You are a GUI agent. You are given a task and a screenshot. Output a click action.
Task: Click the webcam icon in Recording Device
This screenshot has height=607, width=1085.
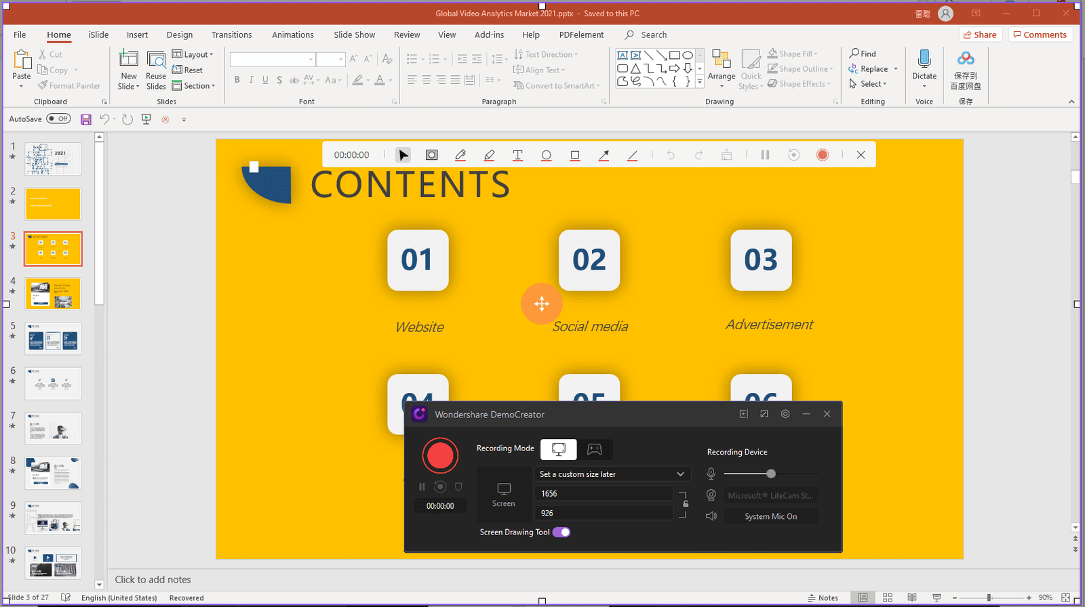coord(711,495)
